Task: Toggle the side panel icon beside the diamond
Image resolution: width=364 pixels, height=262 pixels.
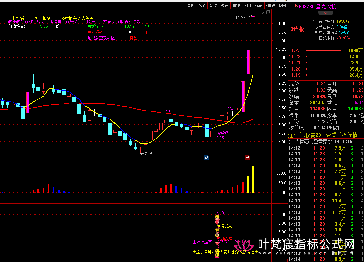Action: [x=268, y=13]
